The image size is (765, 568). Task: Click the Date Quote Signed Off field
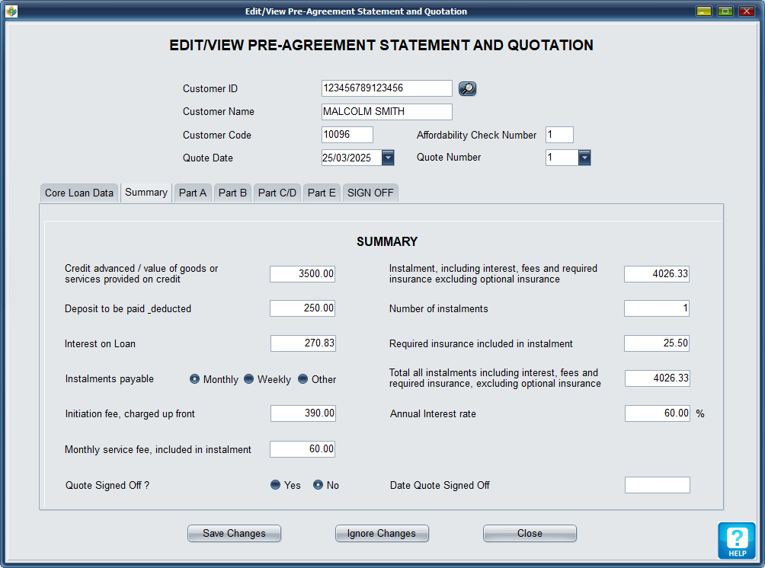coord(657,485)
